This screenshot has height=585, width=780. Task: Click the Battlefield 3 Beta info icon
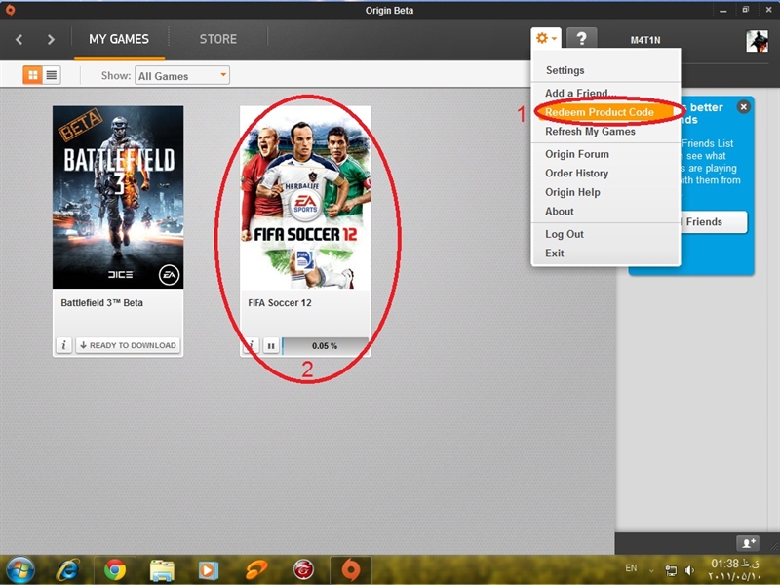[x=63, y=345]
